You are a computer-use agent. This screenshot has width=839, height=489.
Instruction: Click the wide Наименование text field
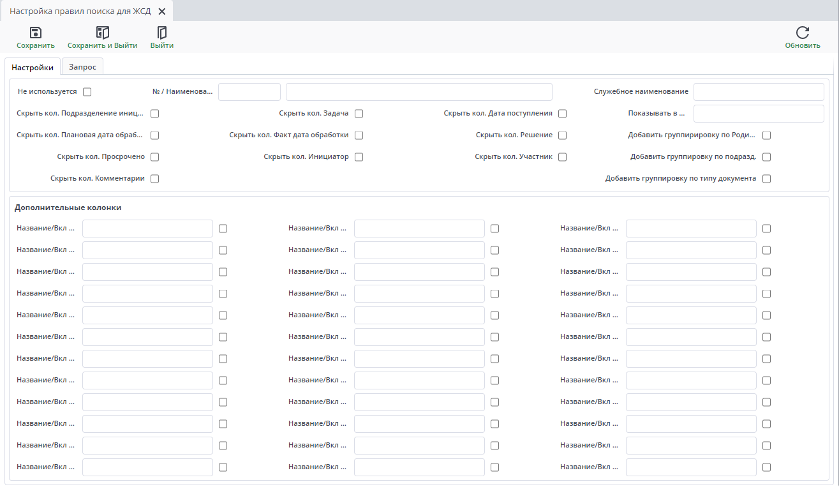click(x=419, y=92)
